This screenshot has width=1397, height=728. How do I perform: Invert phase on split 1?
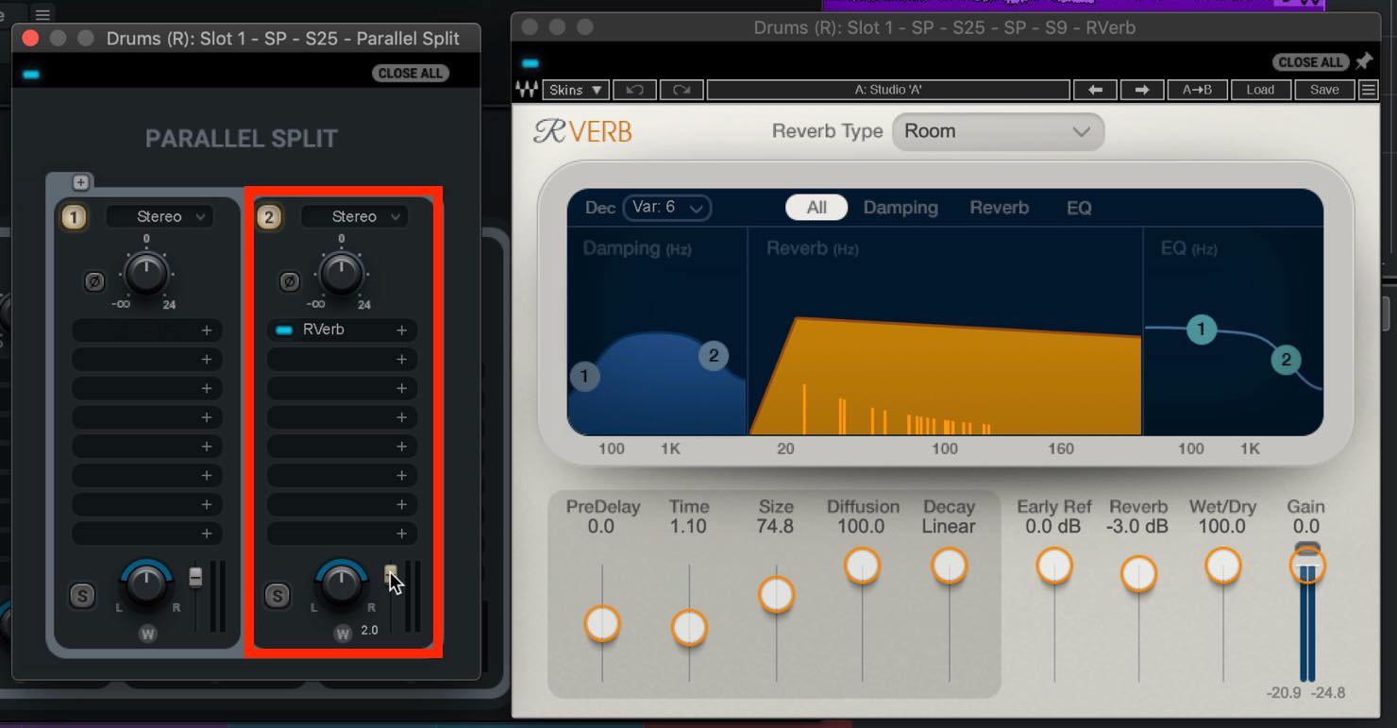click(x=93, y=281)
